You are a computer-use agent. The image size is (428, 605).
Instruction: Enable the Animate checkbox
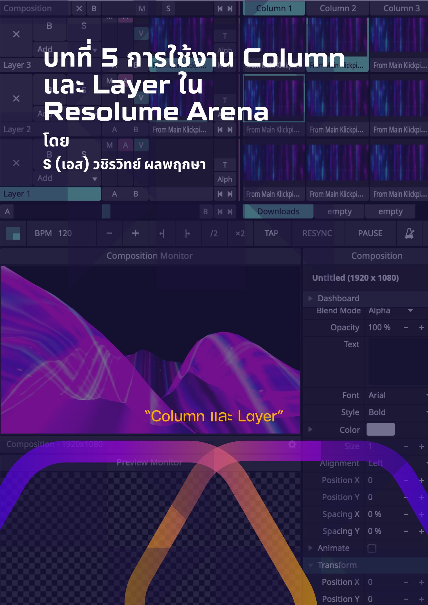coord(372,548)
